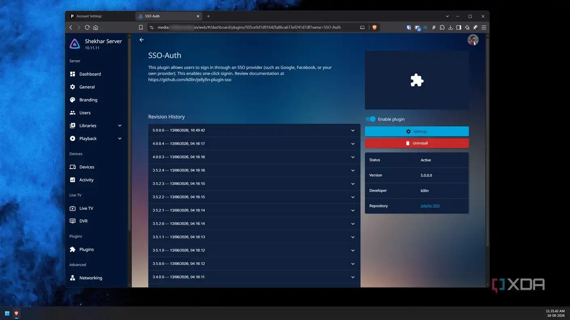Click the blue Settings button

(417, 131)
